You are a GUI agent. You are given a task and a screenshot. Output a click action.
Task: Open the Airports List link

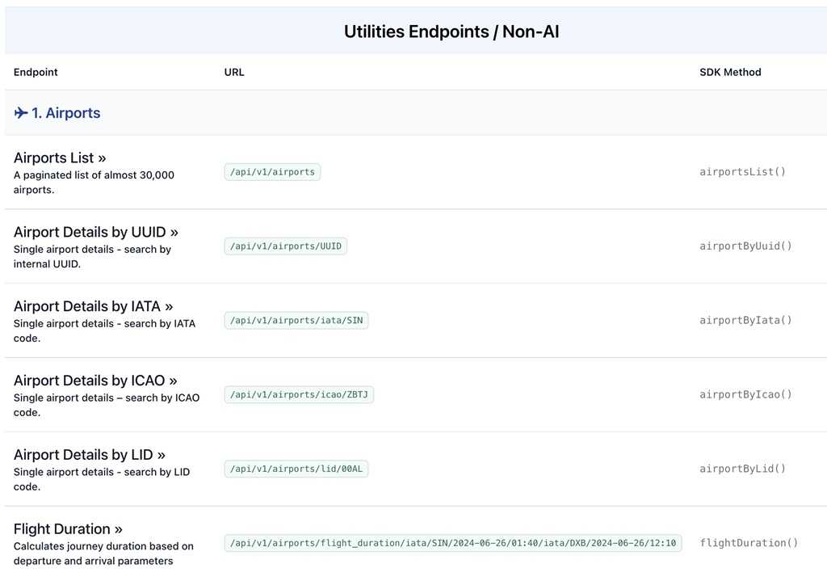pyautogui.click(x=60, y=158)
